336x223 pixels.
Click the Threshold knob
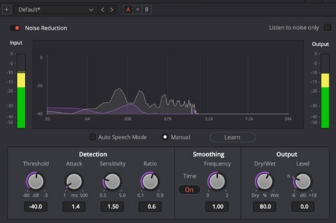35,181
